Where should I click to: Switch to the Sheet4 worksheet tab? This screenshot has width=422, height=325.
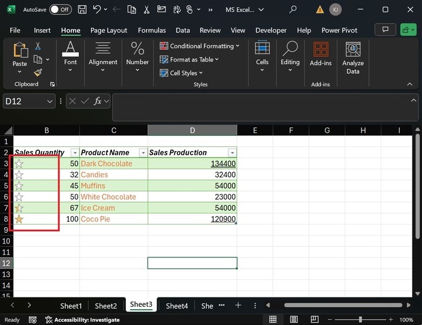tap(177, 306)
